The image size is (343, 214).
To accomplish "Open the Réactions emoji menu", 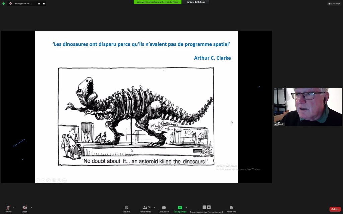I will coord(231,209).
